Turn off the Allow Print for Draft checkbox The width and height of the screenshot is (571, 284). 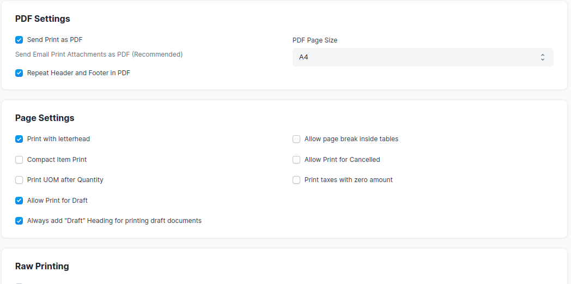[x=19, y=200]
